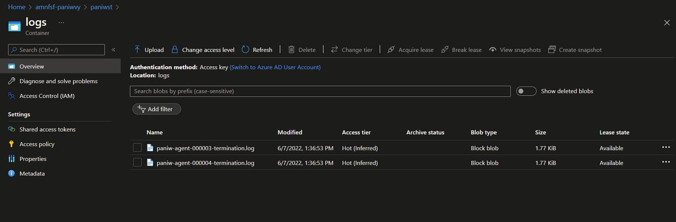
Task: Click the Refresh circular arrow icon
Action: pos(245,49)
